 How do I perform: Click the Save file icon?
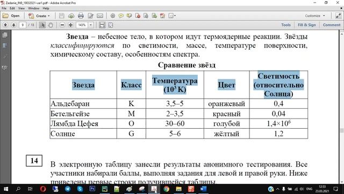tap(62, 16)
